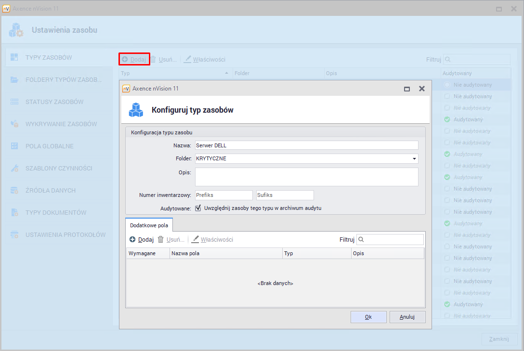Expand the Folder dropdown showing KRYTYCZNE
This screenshot has height=351, width=524.
pos(414,158)
